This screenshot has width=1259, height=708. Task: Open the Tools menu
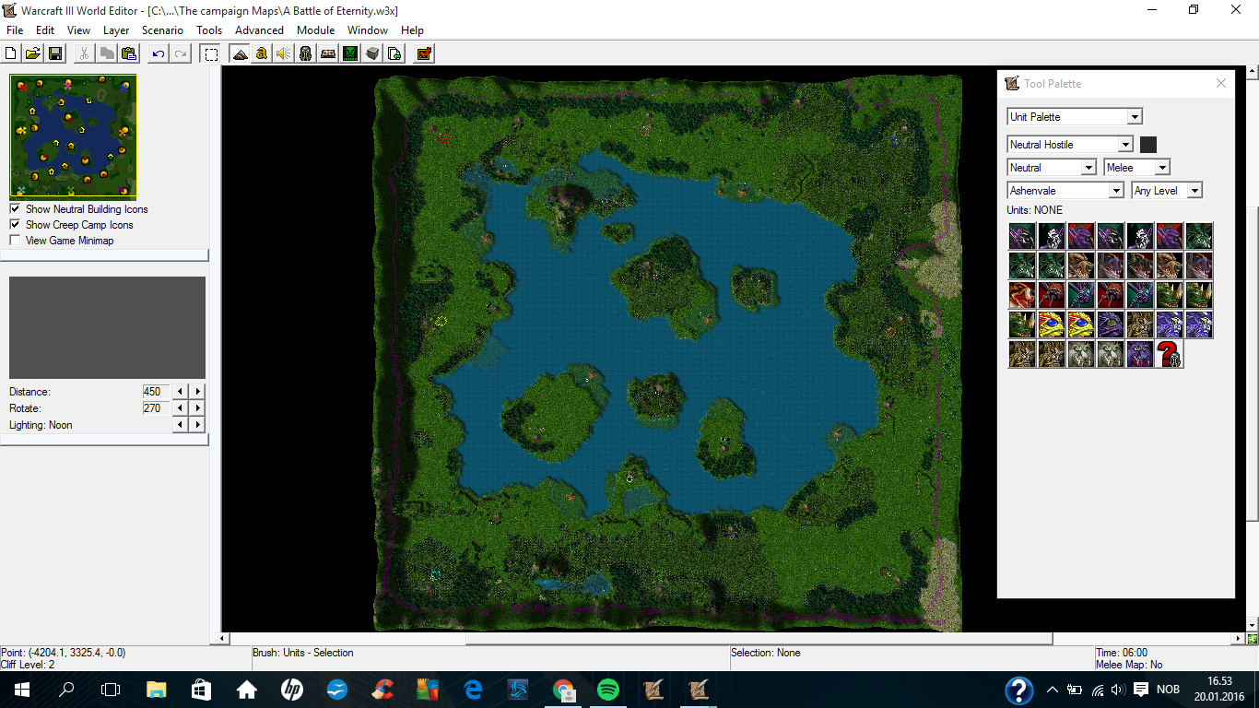[209, 30]
